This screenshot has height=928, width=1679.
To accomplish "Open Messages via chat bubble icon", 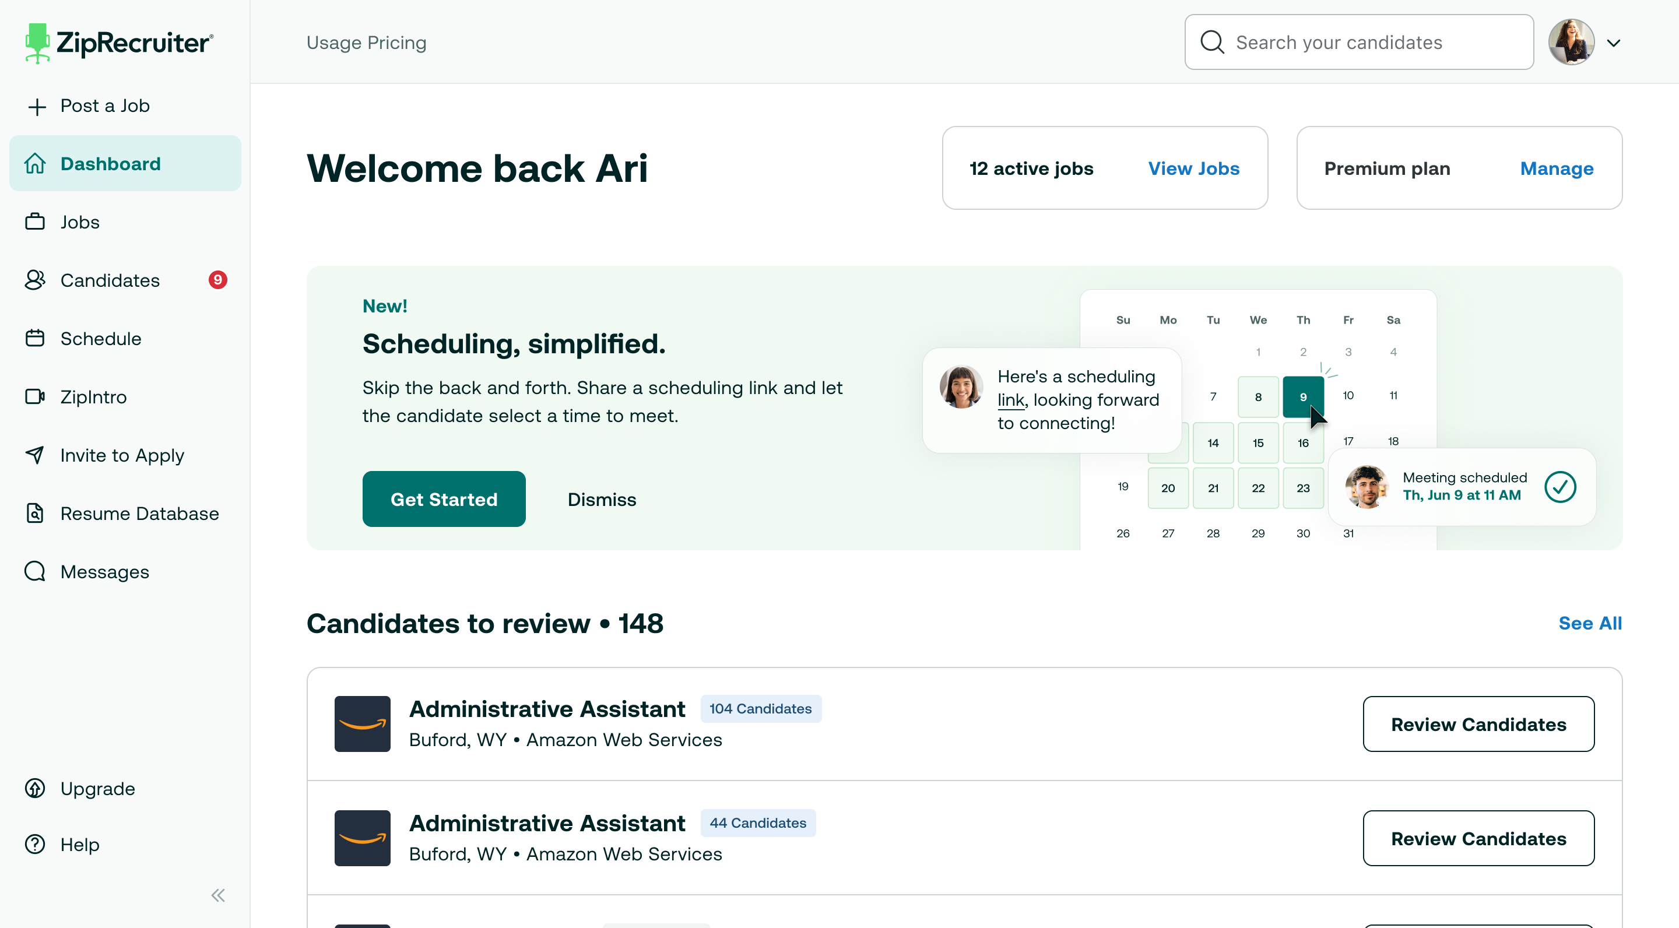I will point(35,571).
